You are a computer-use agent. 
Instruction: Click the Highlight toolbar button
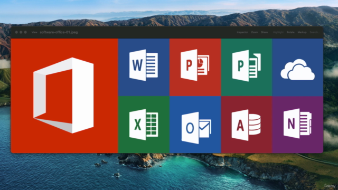coord(278,32)
